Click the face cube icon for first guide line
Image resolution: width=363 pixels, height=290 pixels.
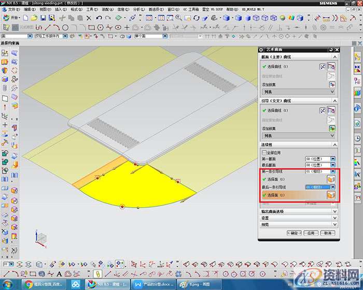[331, 179]
